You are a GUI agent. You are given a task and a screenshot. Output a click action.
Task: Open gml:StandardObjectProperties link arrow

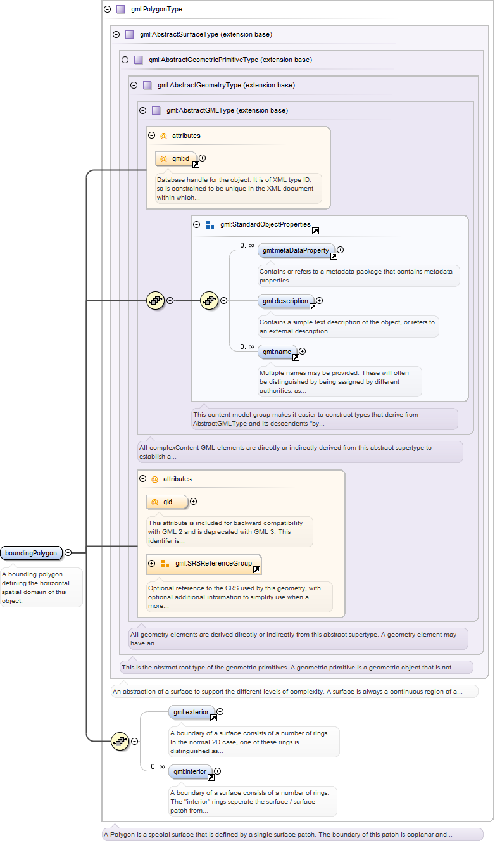pyautogui.click(x=315, y=231)
